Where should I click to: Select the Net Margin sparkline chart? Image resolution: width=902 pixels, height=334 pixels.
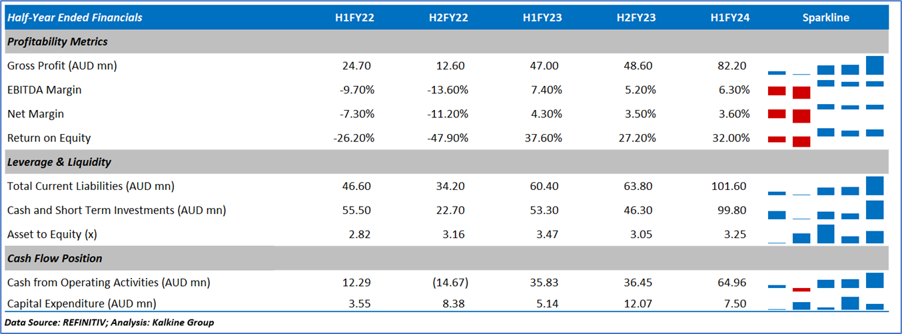pyautogui.click(x=825, y=114)
